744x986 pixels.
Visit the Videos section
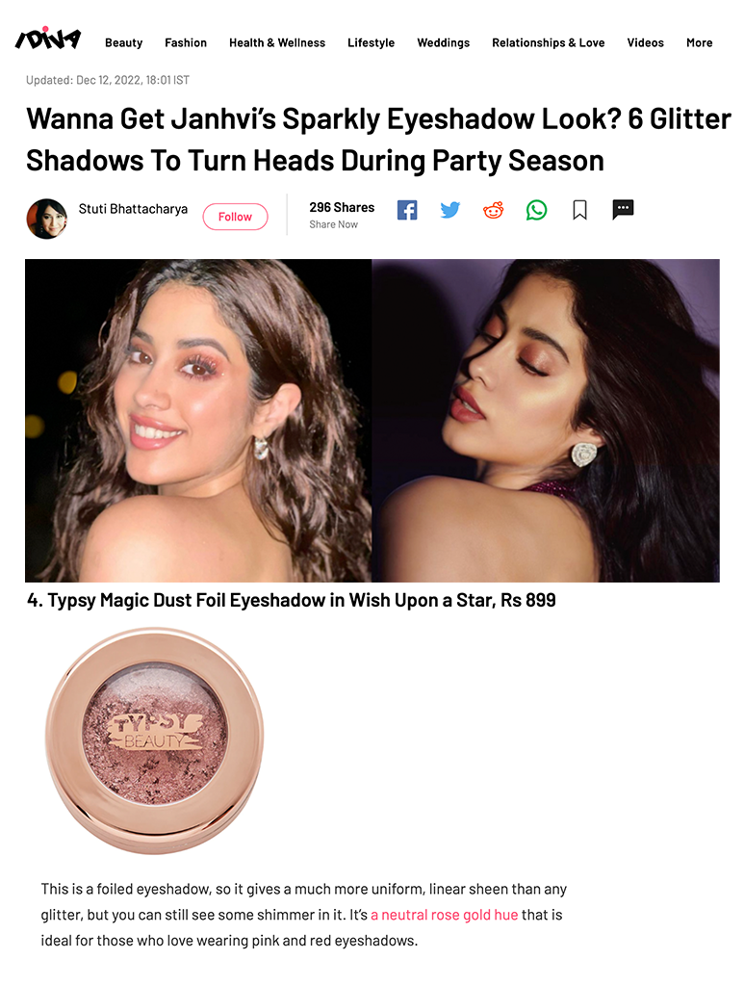coord(645,42)
